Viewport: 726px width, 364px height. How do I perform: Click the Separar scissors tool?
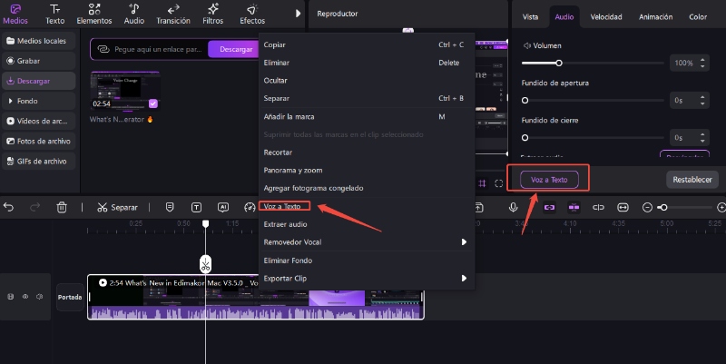[x=117, y=207]
